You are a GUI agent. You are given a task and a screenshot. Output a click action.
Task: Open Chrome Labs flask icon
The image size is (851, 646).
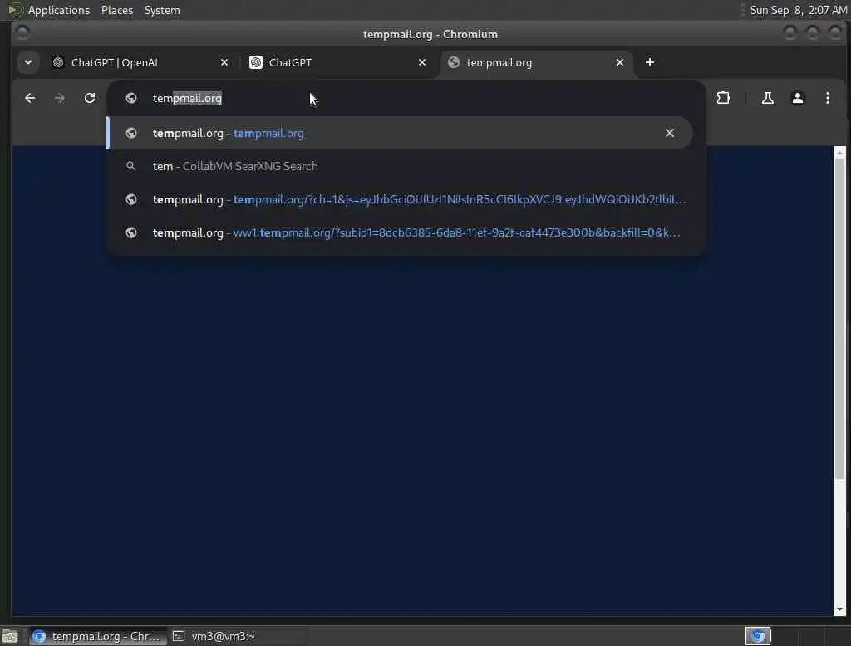(767, 98)
